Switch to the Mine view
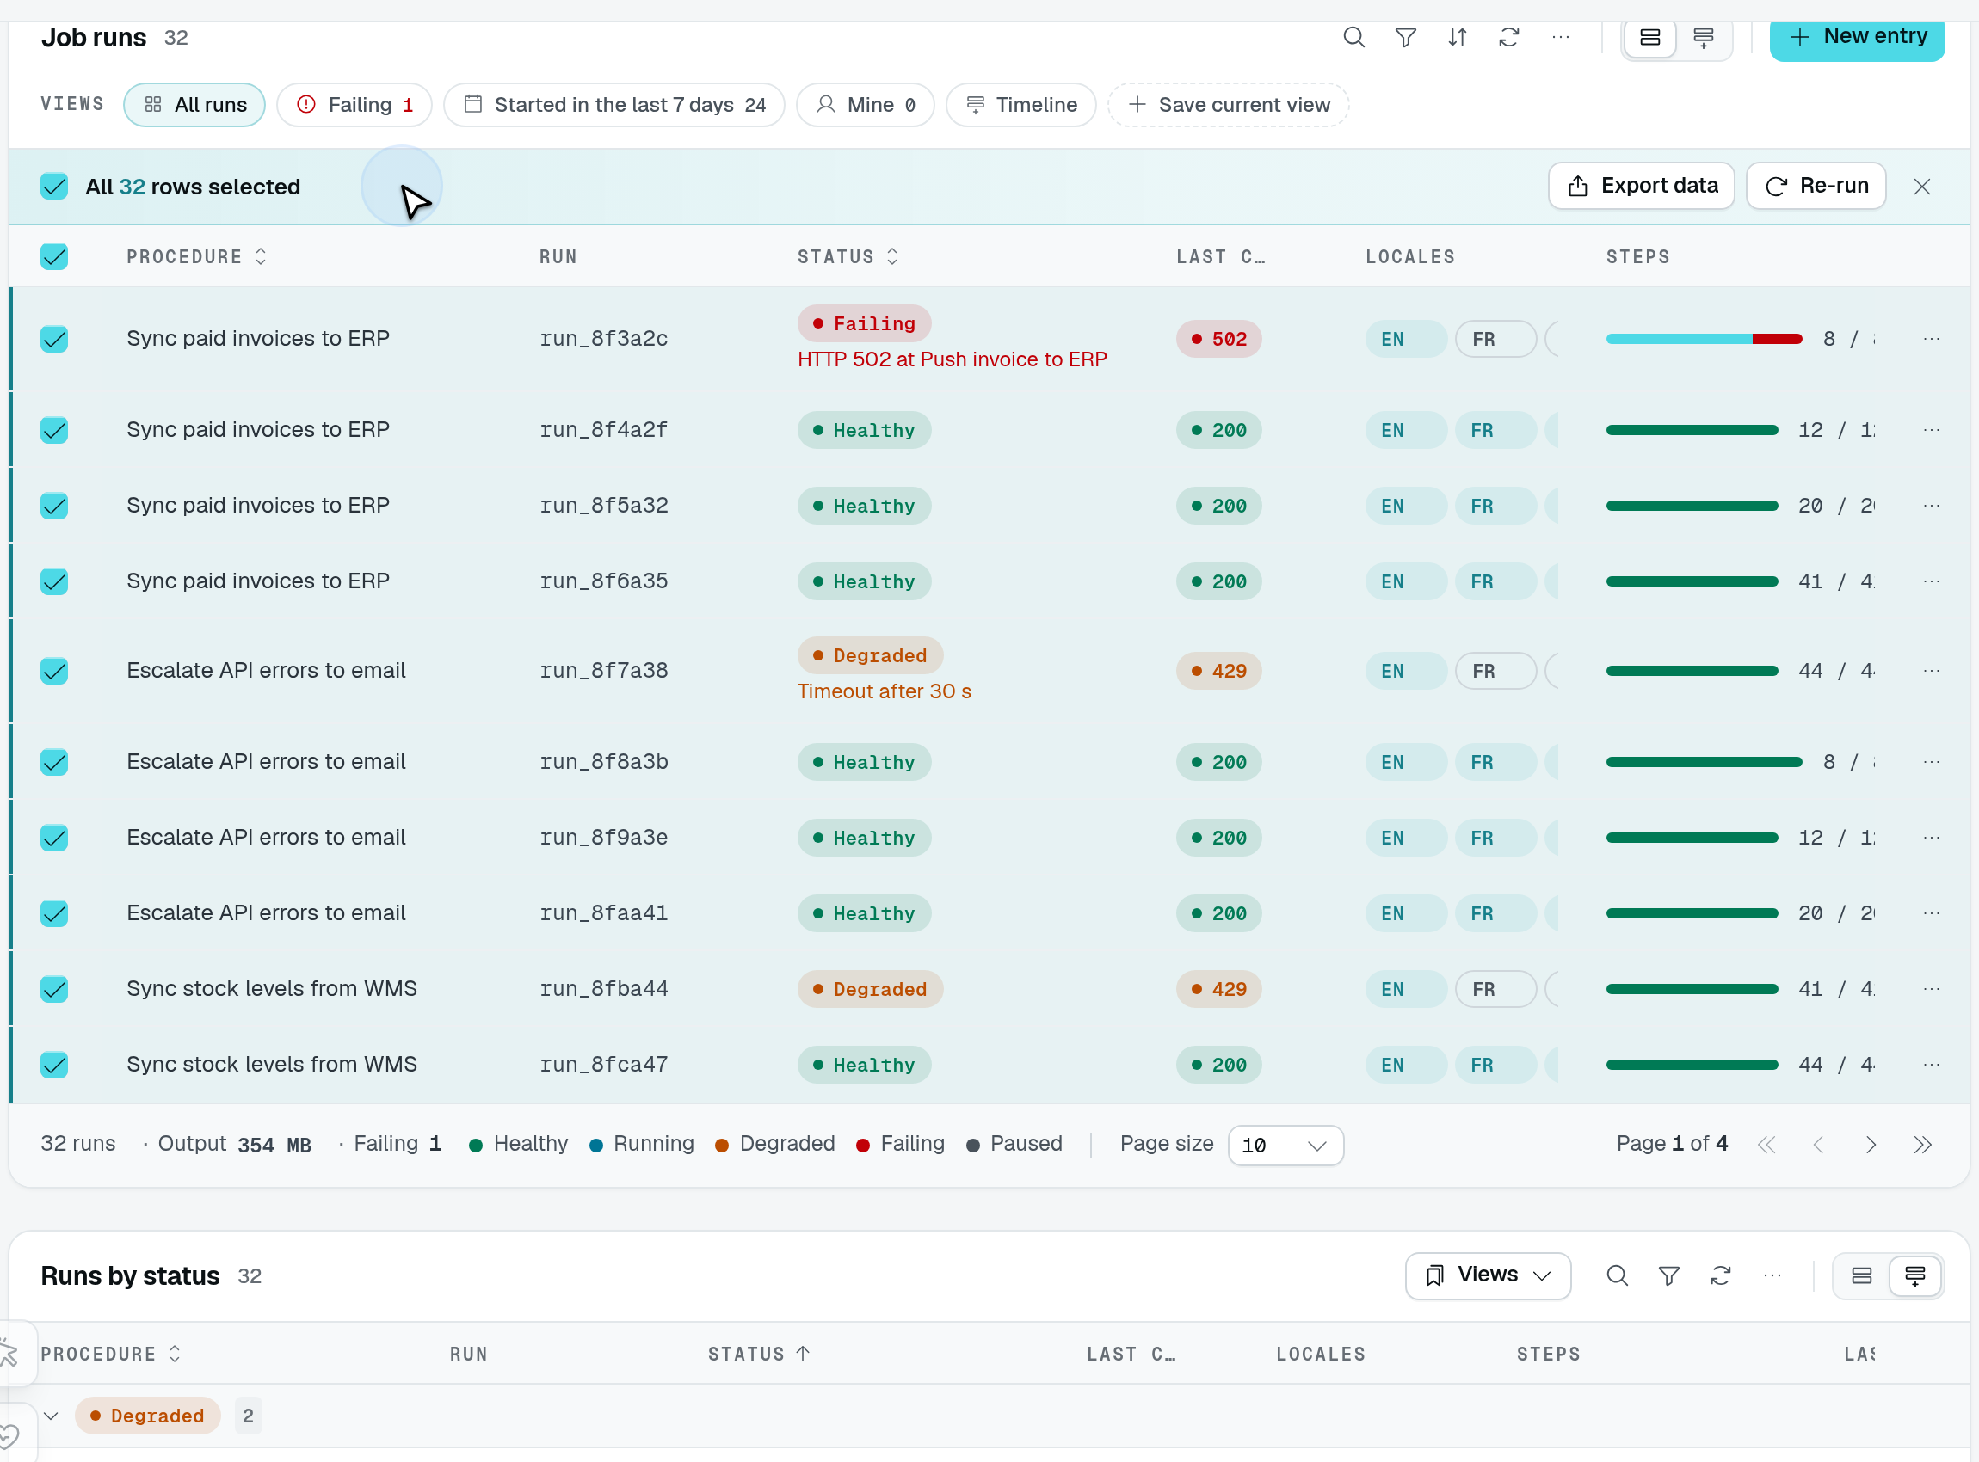Screen dimensions: 1979x1462 pyautogui.click(x=864, y=105)
